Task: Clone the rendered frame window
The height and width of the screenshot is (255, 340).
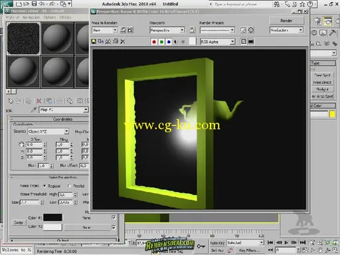Action: point(108,41)
